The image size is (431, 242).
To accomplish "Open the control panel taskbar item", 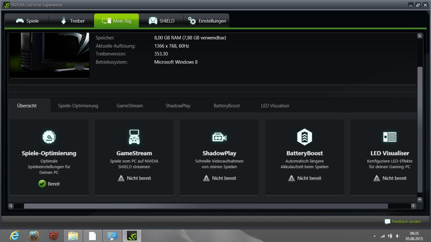I will [x=112, y=236].
